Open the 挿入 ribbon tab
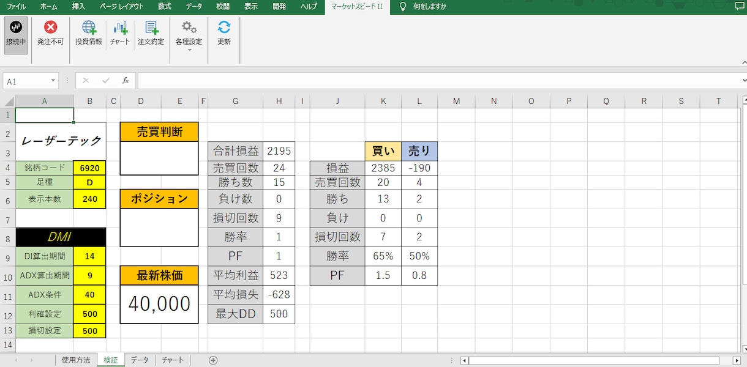Screen dimensions: 747x367 click(x=79, y=7)
